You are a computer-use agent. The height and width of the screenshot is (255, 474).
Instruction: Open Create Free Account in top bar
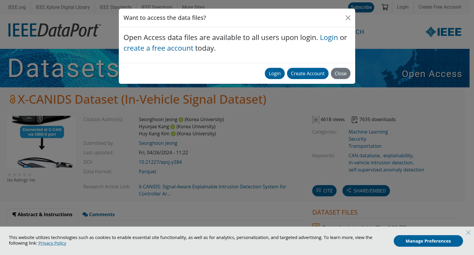pyautogui.click(x=440, y=7)
